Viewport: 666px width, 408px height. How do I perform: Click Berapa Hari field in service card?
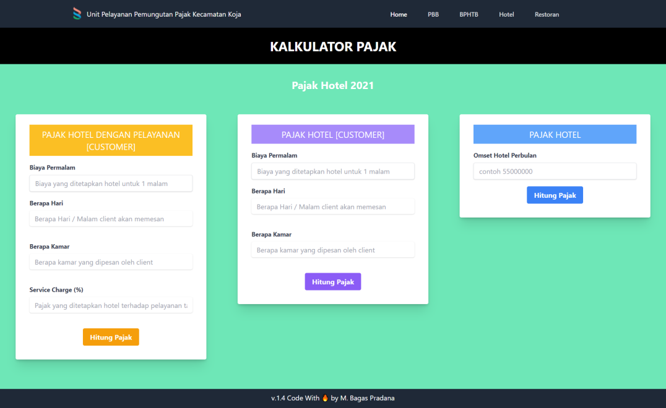coord(111,219)
